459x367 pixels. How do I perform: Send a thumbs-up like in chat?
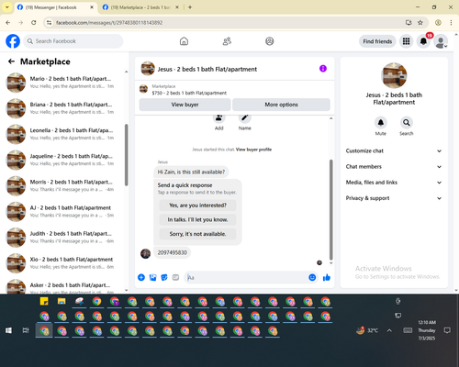[x=327, y=277]
